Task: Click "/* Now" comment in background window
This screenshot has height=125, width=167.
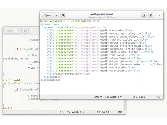Action: [32, 55]
